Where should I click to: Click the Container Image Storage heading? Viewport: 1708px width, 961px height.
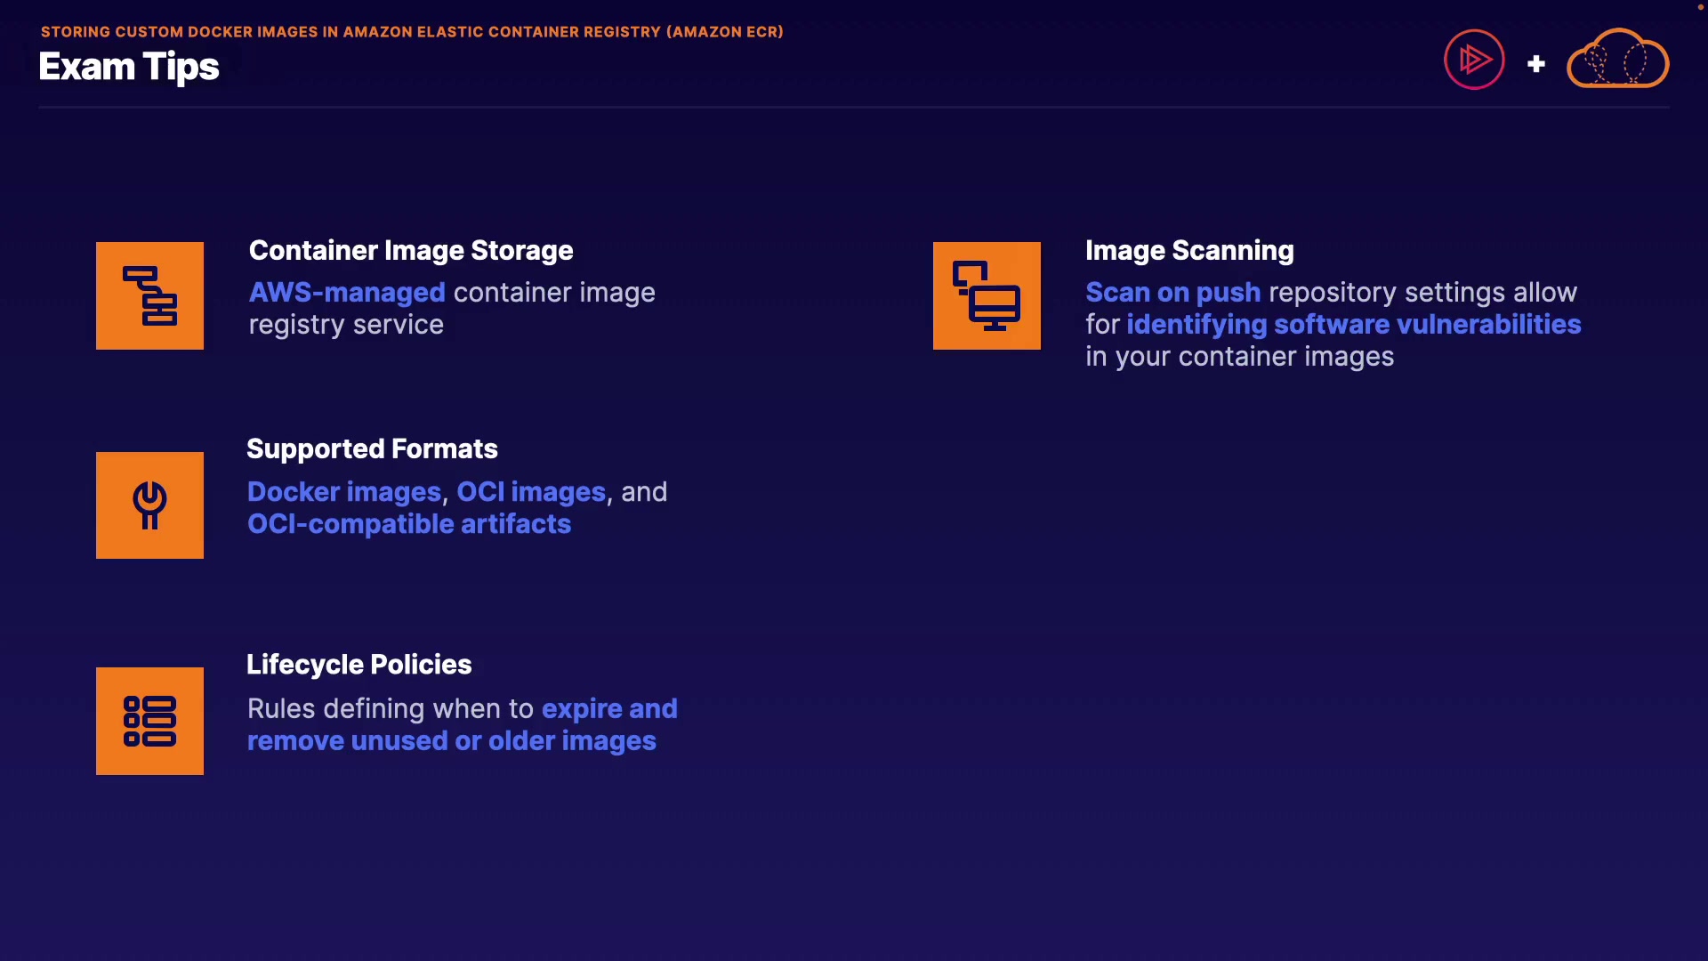411,251
